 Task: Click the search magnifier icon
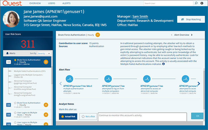(x=196, y=3)
